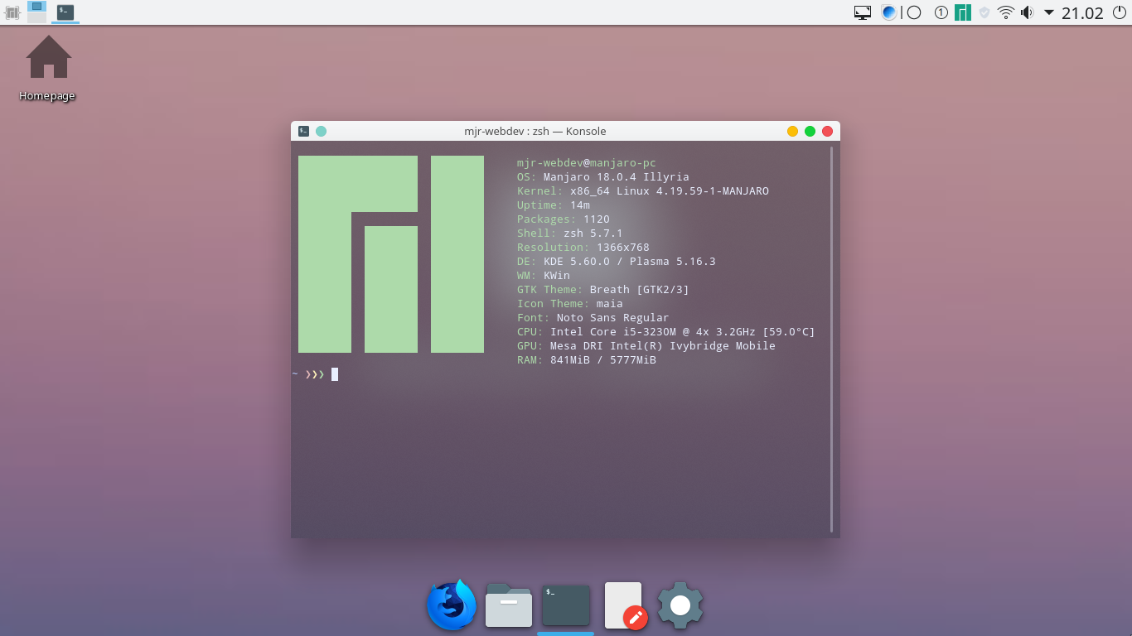1132x636 pixels.
Task: Toggle Konsole's teal pin-on-all-desktops button
Action: pyautogui.click(x=322, y=131)
